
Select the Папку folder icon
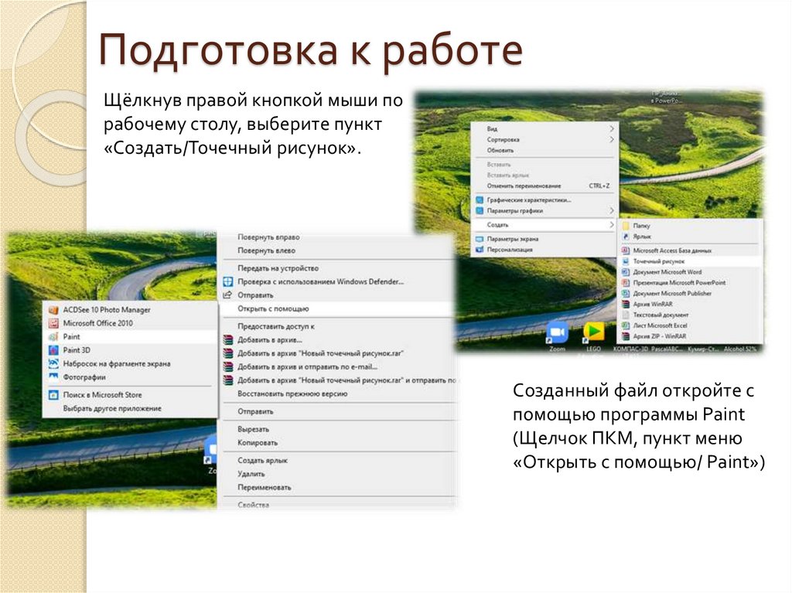tap(626, 226)
